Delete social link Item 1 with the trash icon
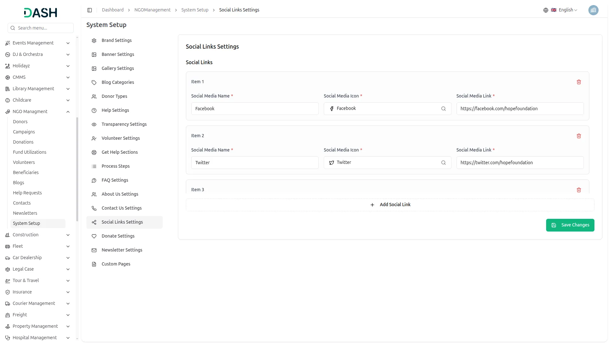Viewport: 610px width, 343px height. (579, 82)
